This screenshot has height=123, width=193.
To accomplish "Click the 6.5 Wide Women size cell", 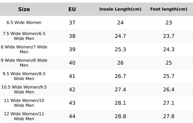I will pyautogui.click(x=24, y=23).
